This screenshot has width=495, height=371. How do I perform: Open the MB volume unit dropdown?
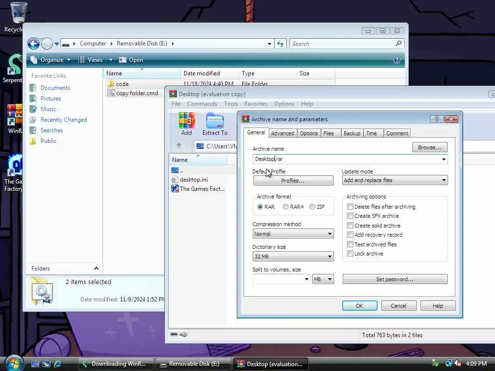click(x=323, y=279)
